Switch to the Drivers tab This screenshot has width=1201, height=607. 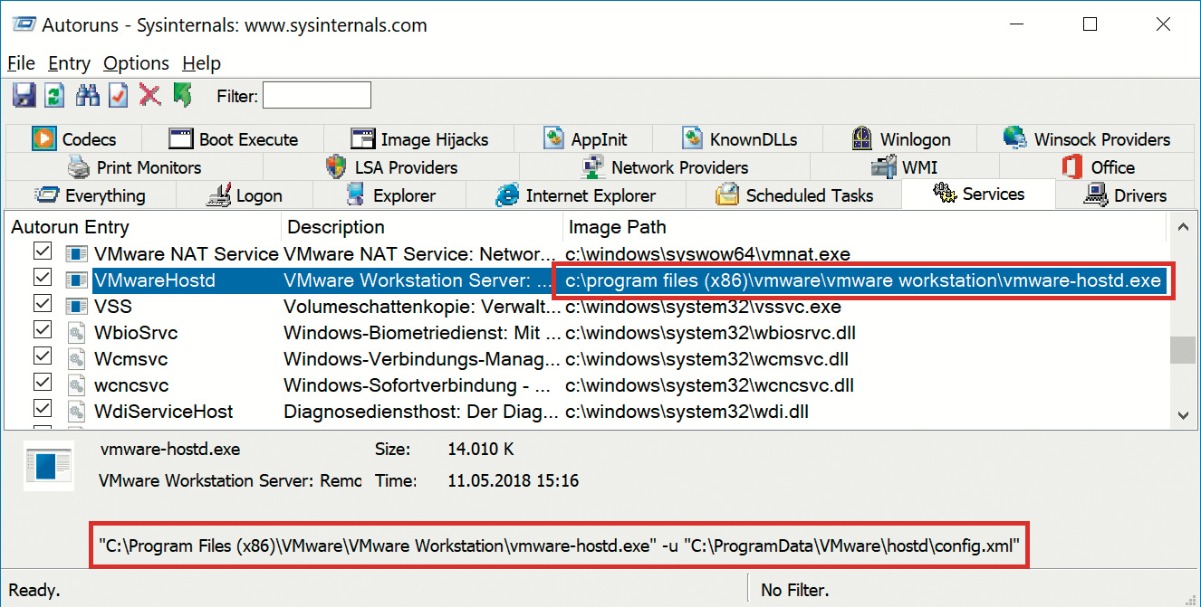1127,195
